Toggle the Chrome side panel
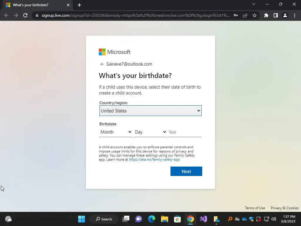This screenshot has width=301, height=226. tap(276, 15)
